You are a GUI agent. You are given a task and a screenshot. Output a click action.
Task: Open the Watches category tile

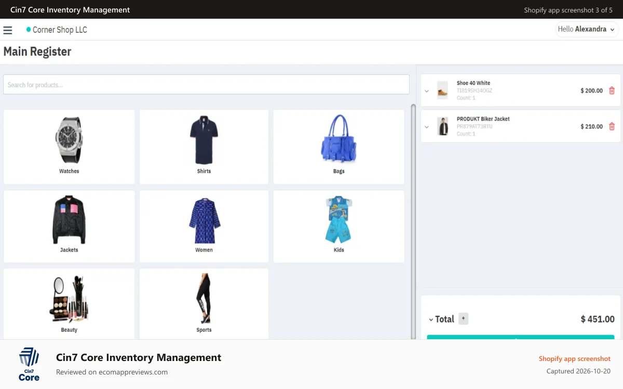pyautogui.click(x=69, y=147)
